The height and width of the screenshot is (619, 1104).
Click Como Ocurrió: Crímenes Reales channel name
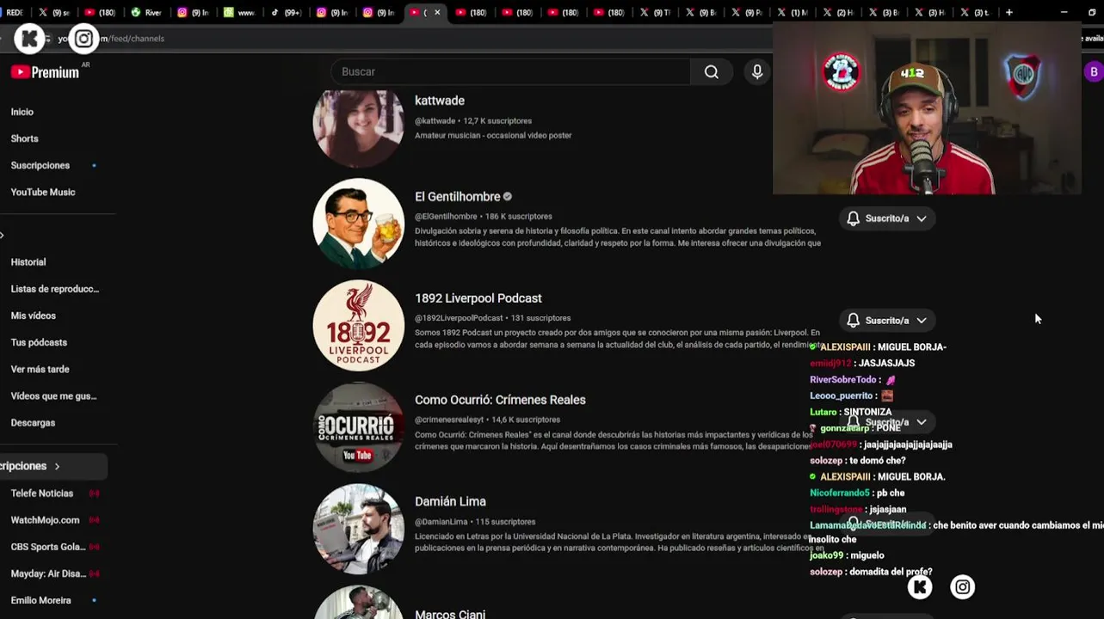(x=500, y=400)
